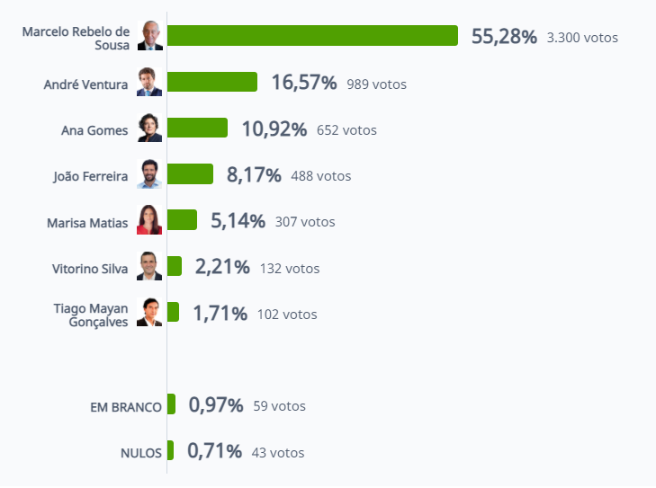656x488 pixels.
Task: Click the 5,14% percentage for Marisa Matias
Action: [238, 220]
